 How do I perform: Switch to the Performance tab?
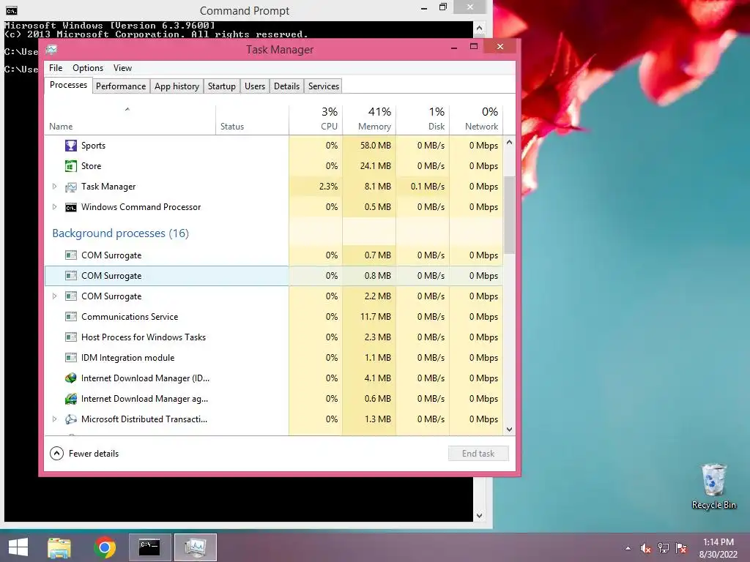click(121, 86)
